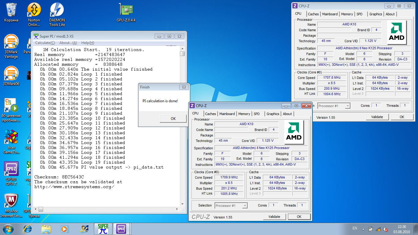The image size is (418, 235).
Task: Open the About menu in Super PI
Action: point(68,43)
